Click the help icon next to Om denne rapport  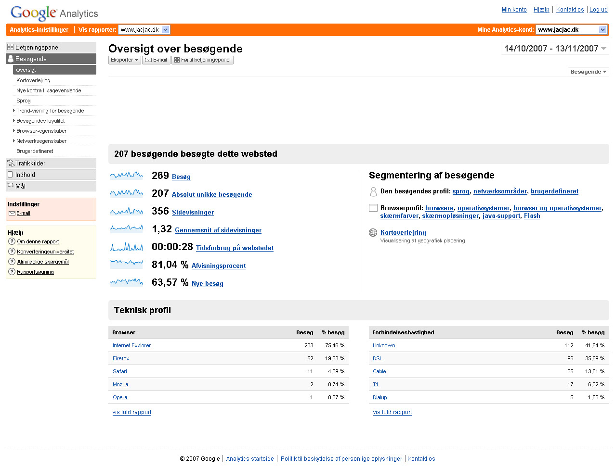pyautogui.click(x=12, y=241)
